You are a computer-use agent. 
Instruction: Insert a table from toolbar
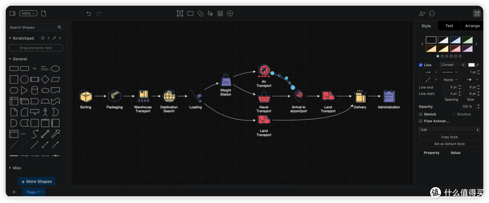pyautogui.click(x=220, y=14)
